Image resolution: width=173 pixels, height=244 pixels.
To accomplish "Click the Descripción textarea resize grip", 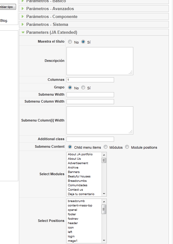I will pos(130,72).
